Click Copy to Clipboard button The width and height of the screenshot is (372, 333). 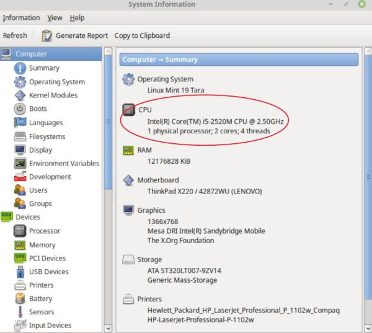tap(142, 35)
